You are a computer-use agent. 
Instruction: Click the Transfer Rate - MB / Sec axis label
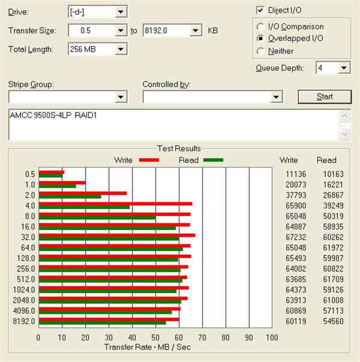(148, 347)
